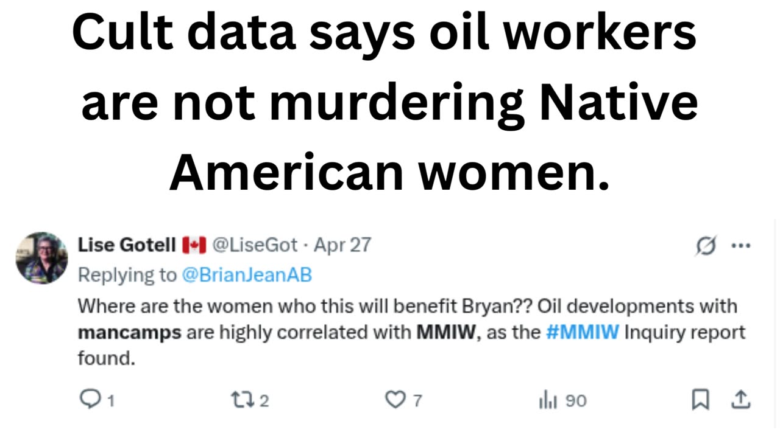
Task: Open the three-dot more options menu
Action: 740,246
